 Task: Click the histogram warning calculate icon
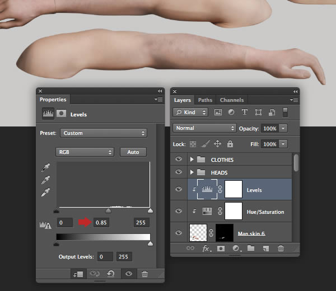45,225
